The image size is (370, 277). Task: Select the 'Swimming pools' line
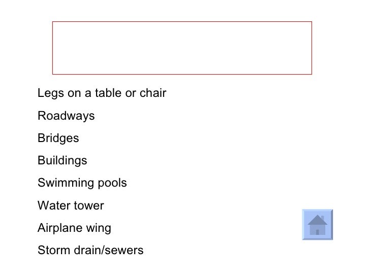coord(82,183)
